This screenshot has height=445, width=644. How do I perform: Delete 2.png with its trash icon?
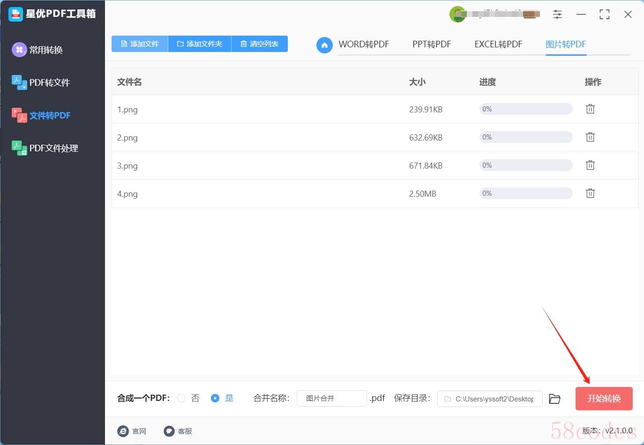coord(590,137)
